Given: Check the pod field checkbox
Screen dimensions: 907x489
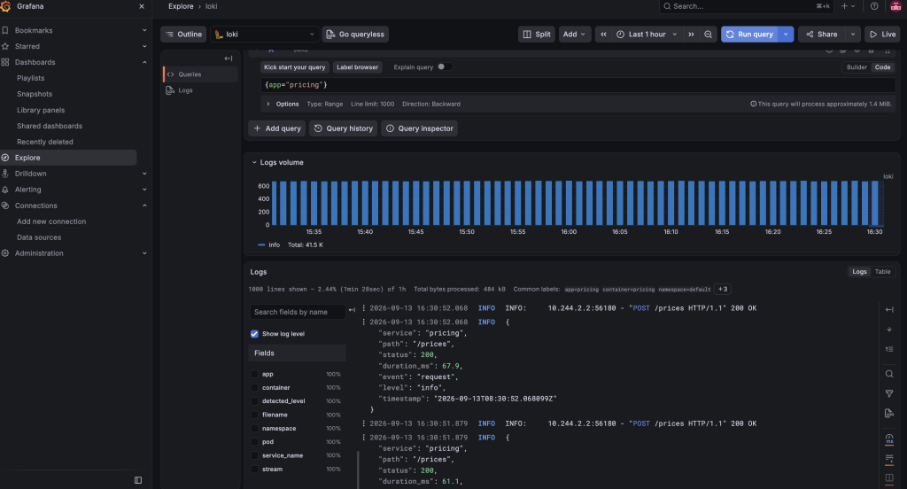Looking at the screenshot, I should coord(254,441).
